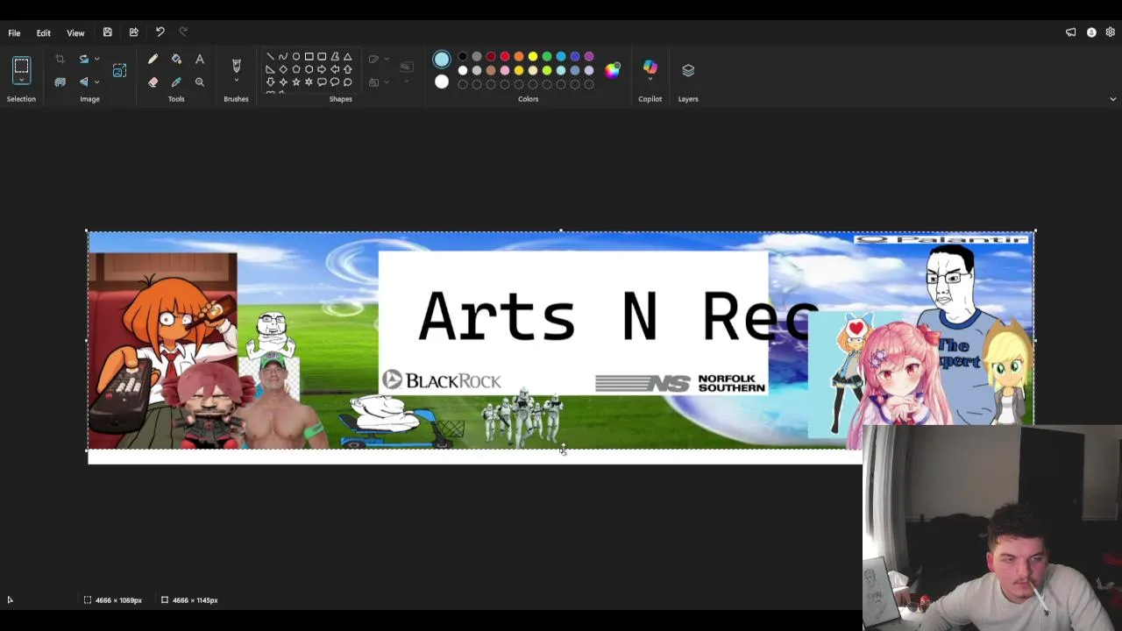Expand Selection options dropdown arrow
The height and width of the screenshot is (631, 1122).
(22, 82)
